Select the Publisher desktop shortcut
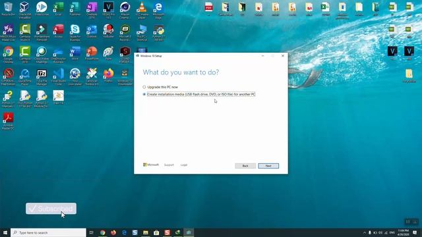The image size is (422, 237). [75, 9]
